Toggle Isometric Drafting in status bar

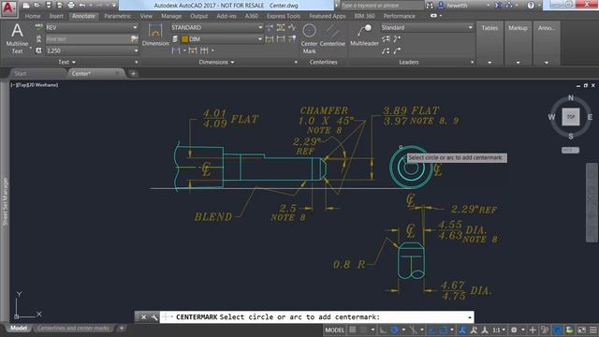[413, 330]
